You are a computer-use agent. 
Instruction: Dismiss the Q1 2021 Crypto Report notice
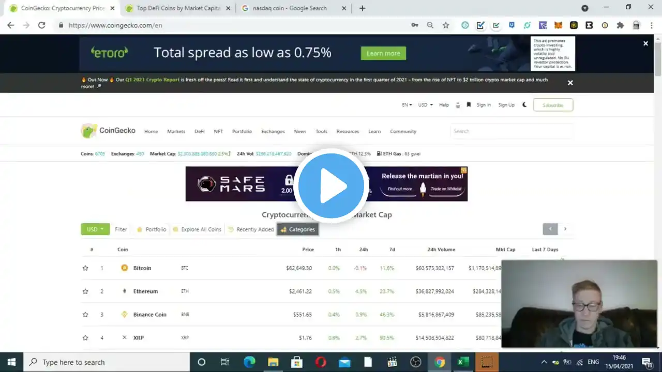tap(570, 83)
